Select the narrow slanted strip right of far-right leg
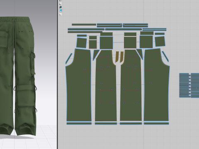 (x=165, y=57)
